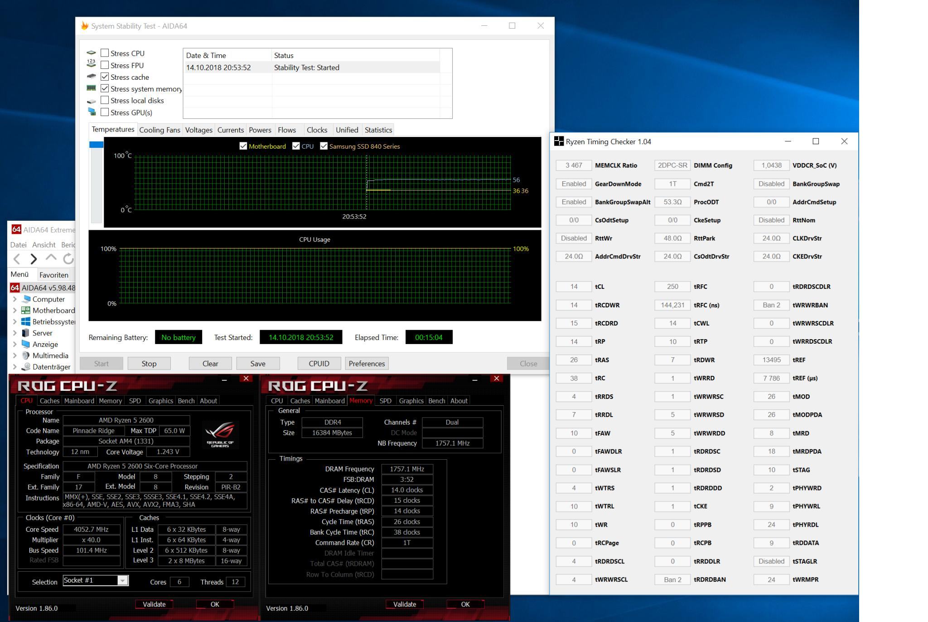Click the tRFC value field showing 250
The image size is (928, 622).
click(672, 287)
